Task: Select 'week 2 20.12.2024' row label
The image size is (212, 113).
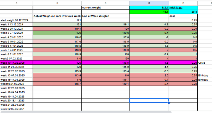Action: pos(16,29)
